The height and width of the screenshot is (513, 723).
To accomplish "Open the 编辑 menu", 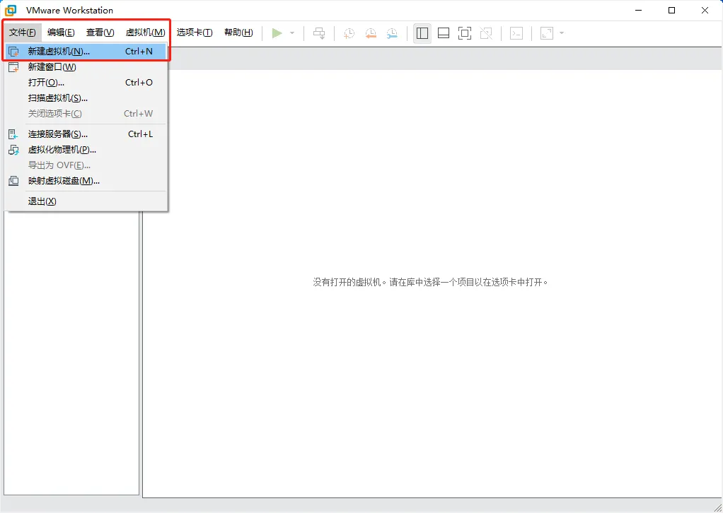I will (x=61, y=32).
